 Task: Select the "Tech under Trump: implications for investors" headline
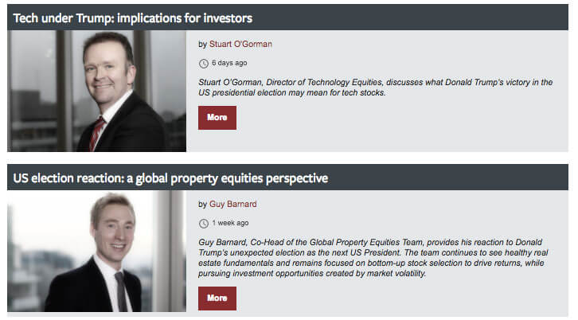pyautogui.click(x=133, y=18)
